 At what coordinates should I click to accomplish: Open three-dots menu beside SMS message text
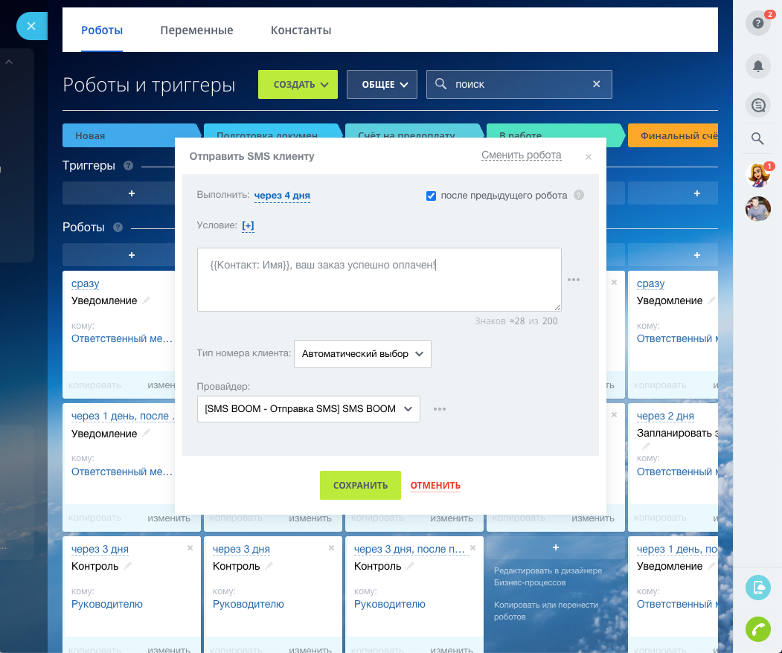574,280
